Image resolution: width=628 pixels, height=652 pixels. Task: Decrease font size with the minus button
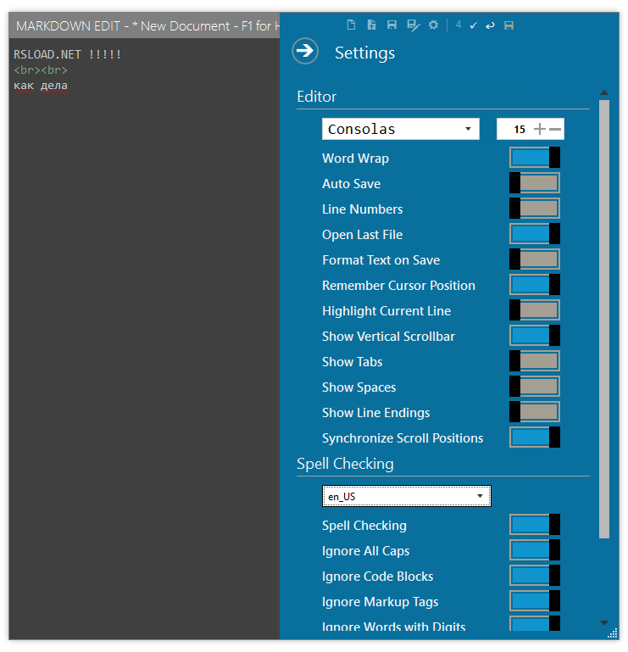pos(555,129)
